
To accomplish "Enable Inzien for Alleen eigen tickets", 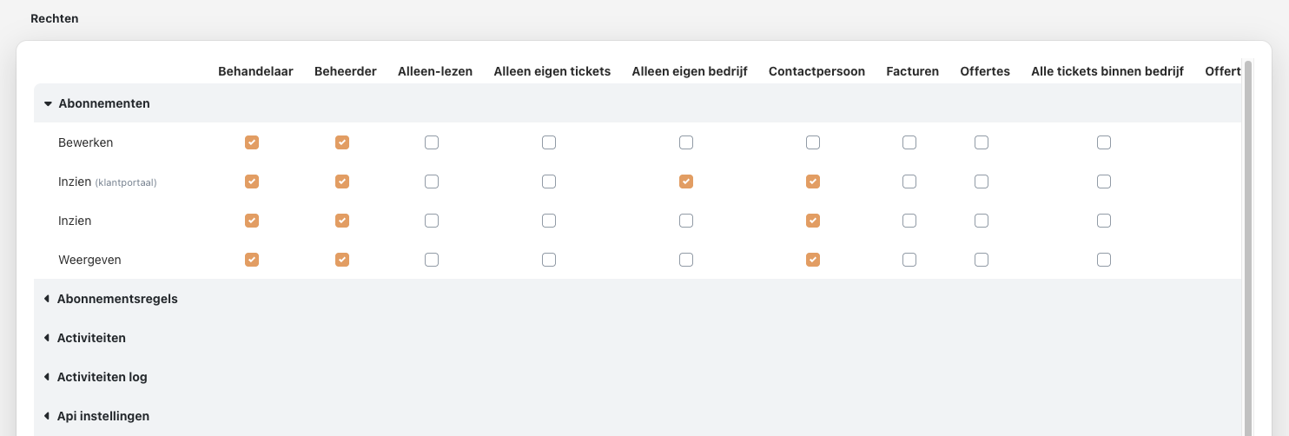I will pyautogui.click(x=549, y=221).
